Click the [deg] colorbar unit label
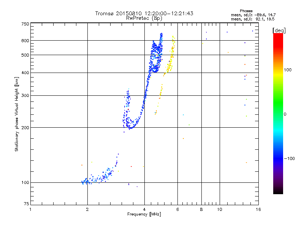Screen dimensions: 304x228 point(279,30)
